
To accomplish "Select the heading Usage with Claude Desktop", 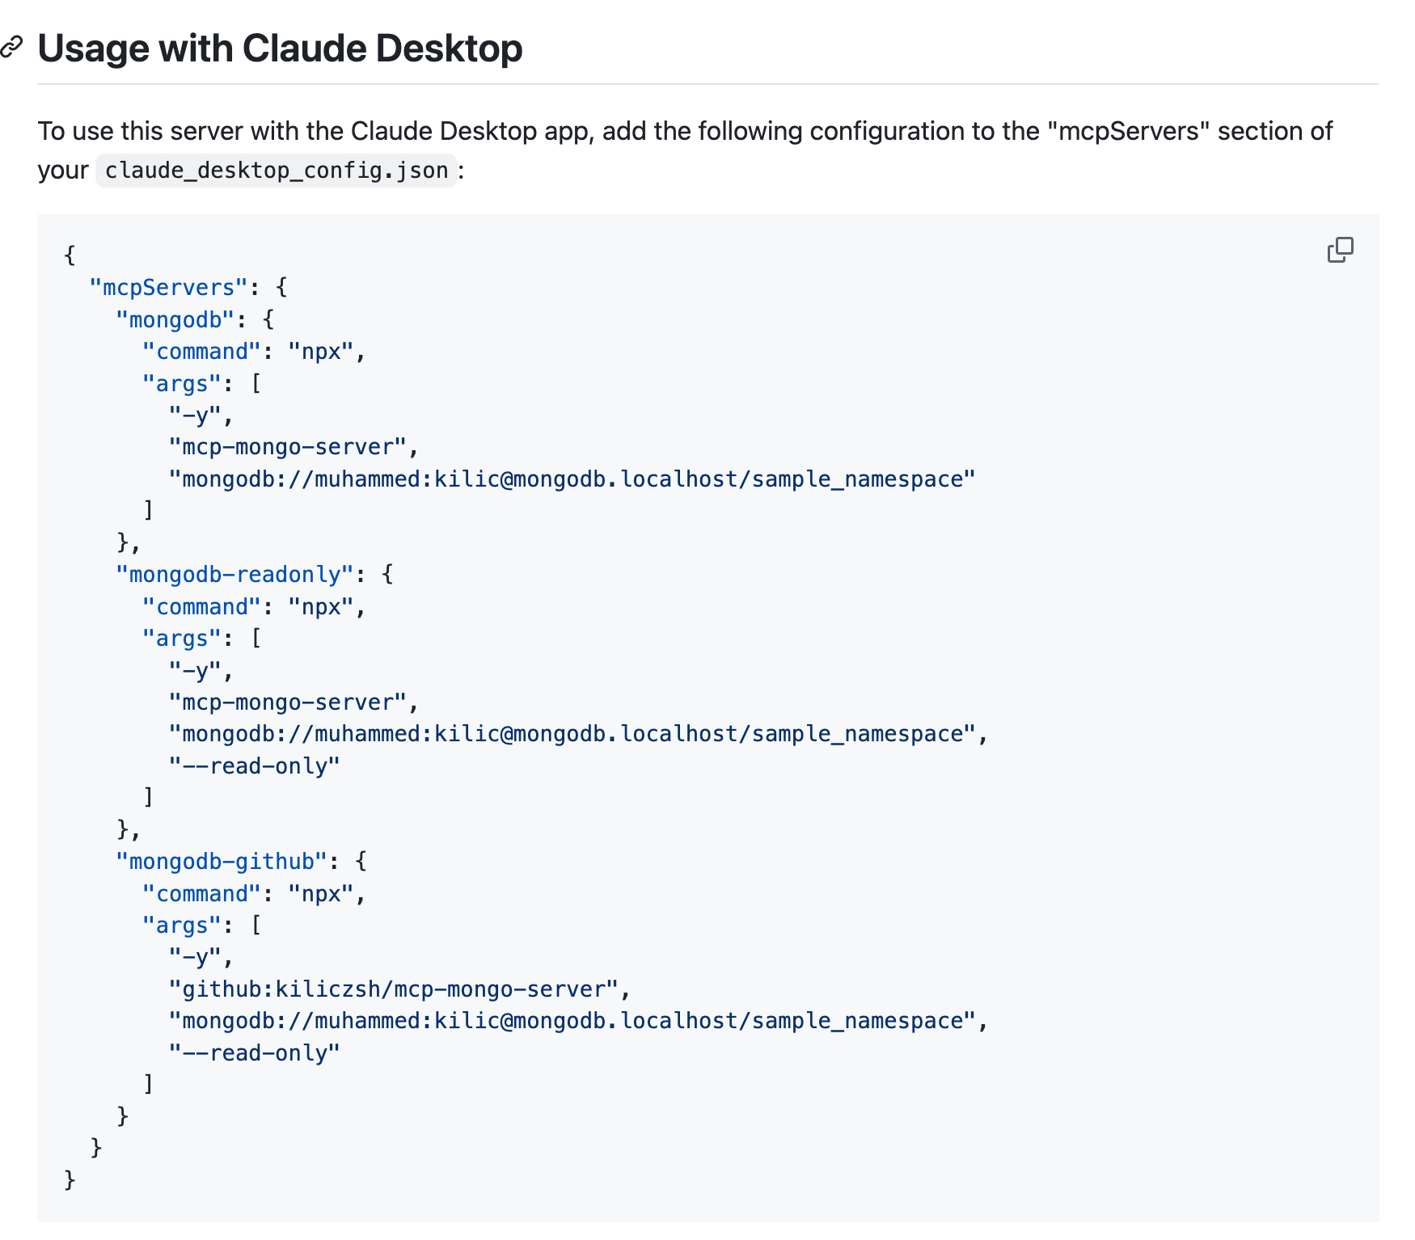I will point(280,49).
